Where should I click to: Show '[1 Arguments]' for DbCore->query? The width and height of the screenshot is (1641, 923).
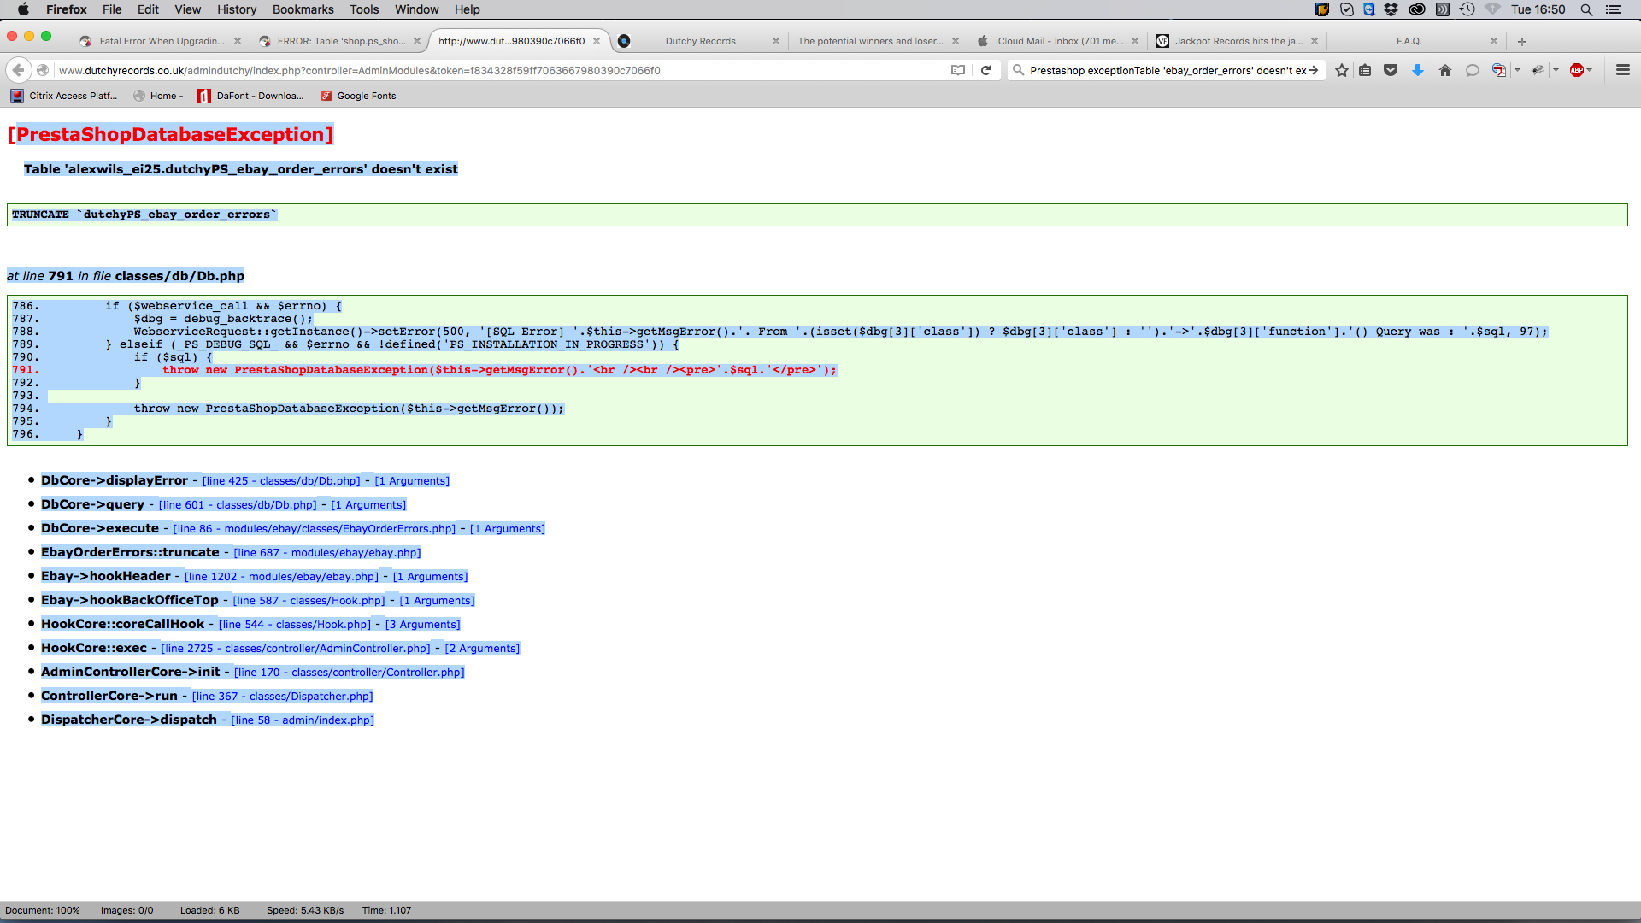pyautogui.click(x=368, y=505)
